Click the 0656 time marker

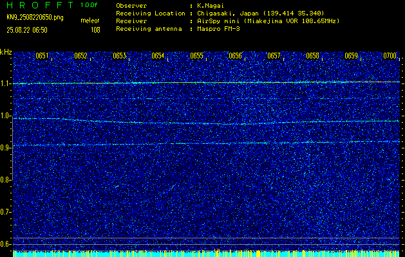[235, 56]
